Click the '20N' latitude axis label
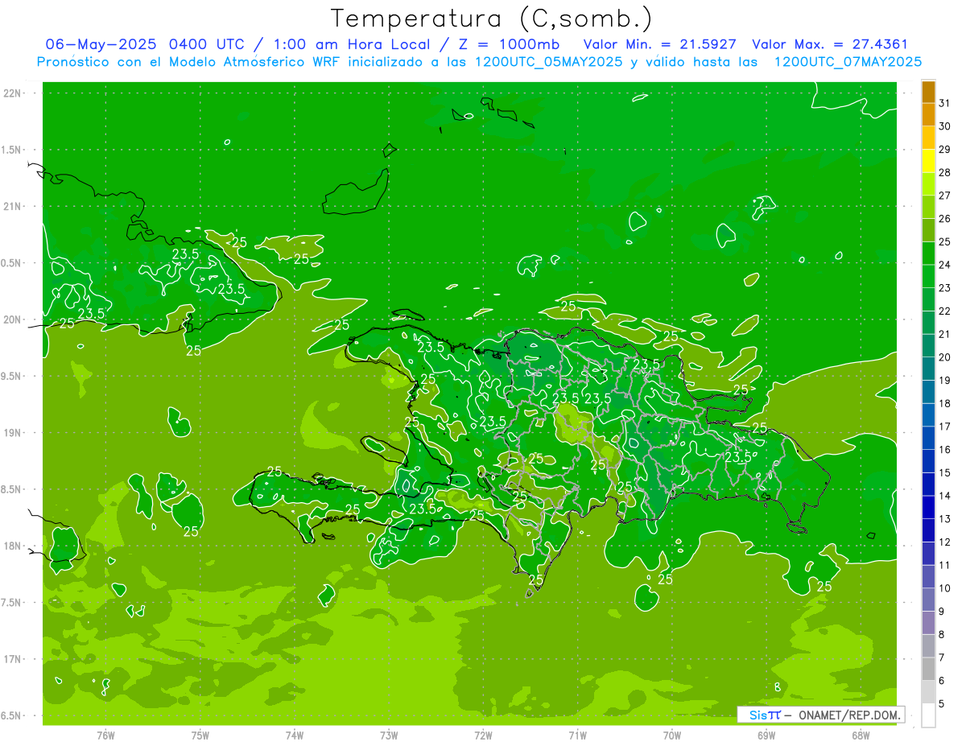 tap(13, 319)
